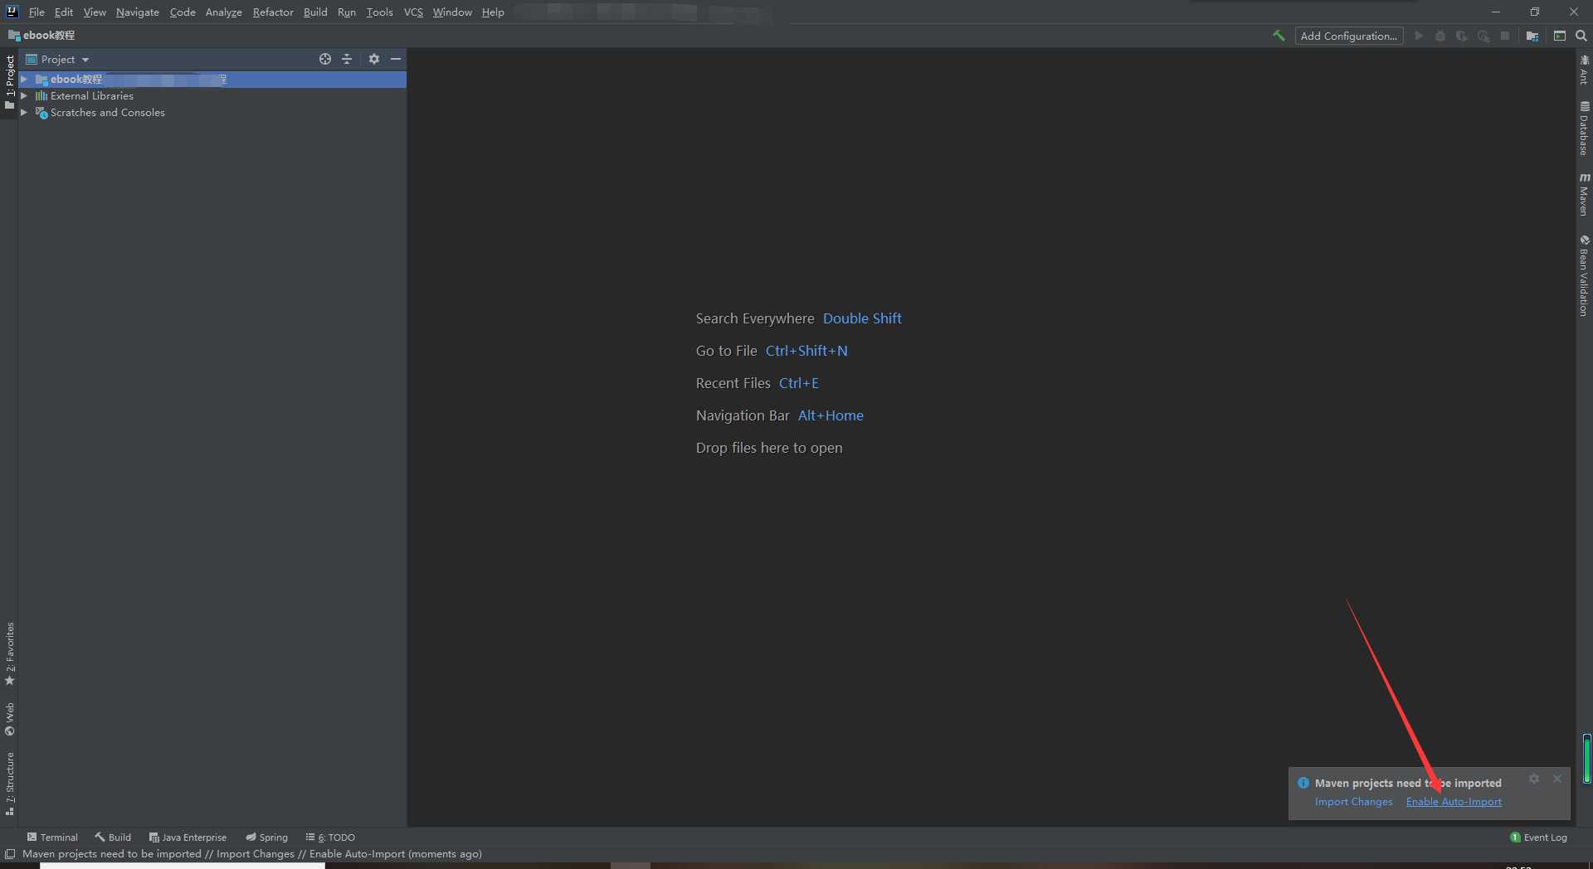Open the VCS menu
The image size is (1593, 869).
tap(413, 12)
